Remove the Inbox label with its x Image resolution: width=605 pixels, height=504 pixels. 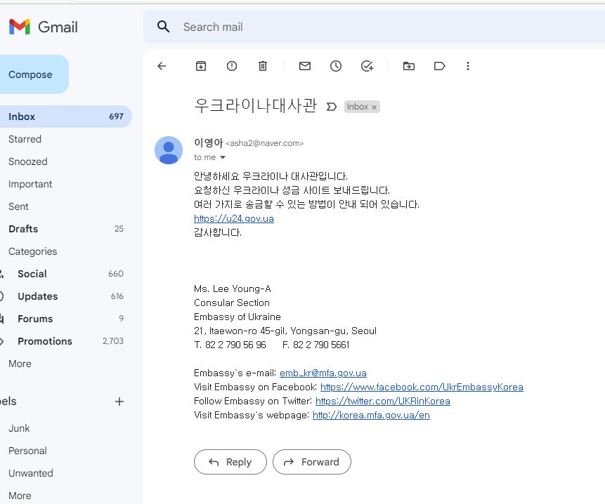375,107
